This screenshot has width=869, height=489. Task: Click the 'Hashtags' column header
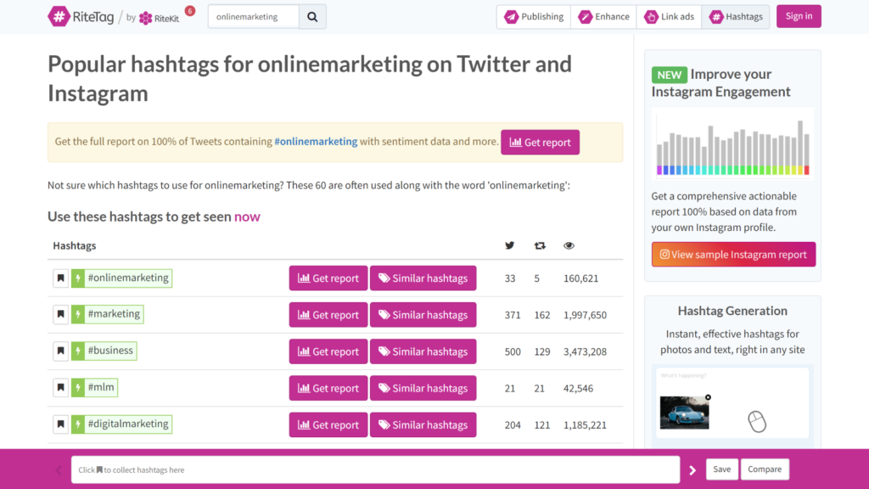[x=75, y=245]
